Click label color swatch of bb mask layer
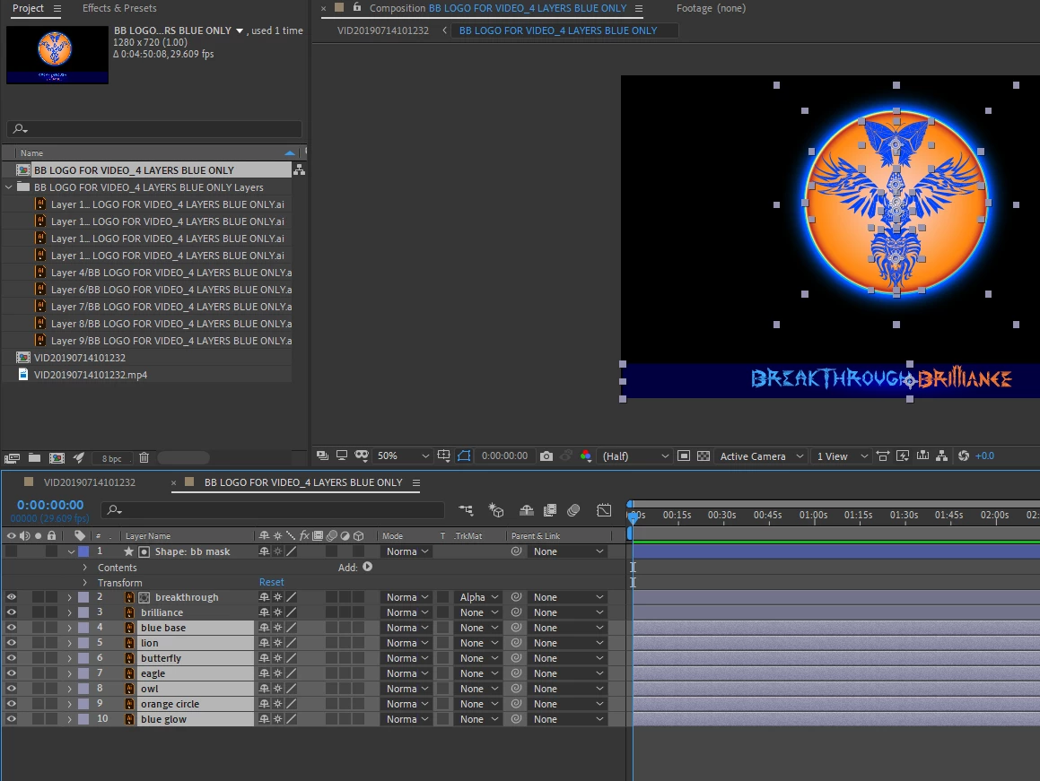 click(x=83, y=551)
